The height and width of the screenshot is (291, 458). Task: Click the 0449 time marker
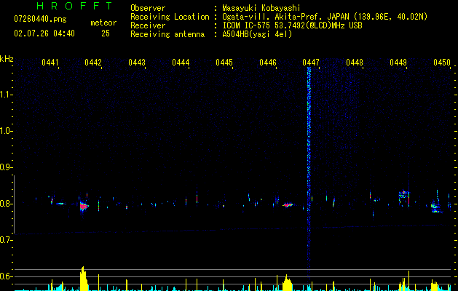click(398, 62)
